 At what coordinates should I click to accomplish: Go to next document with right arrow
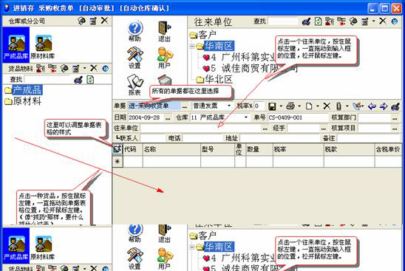click(x=384, y=106)
